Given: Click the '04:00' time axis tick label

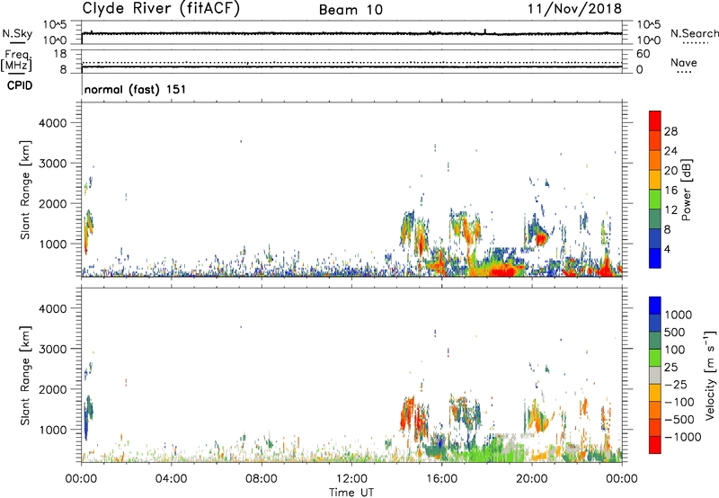Looking at the screenshot, I should [x=171, y=479].
